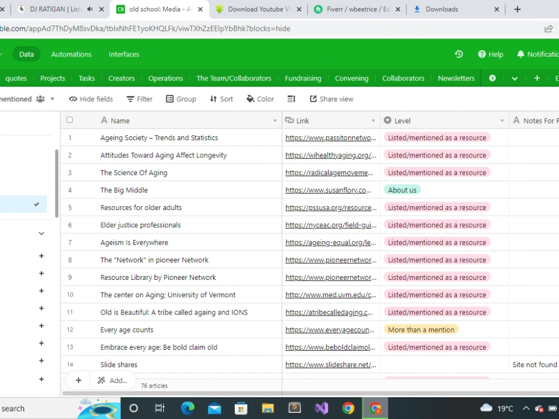
Task: Open Microsoft Store from taskbar
Action: click(x=241, y=408)
